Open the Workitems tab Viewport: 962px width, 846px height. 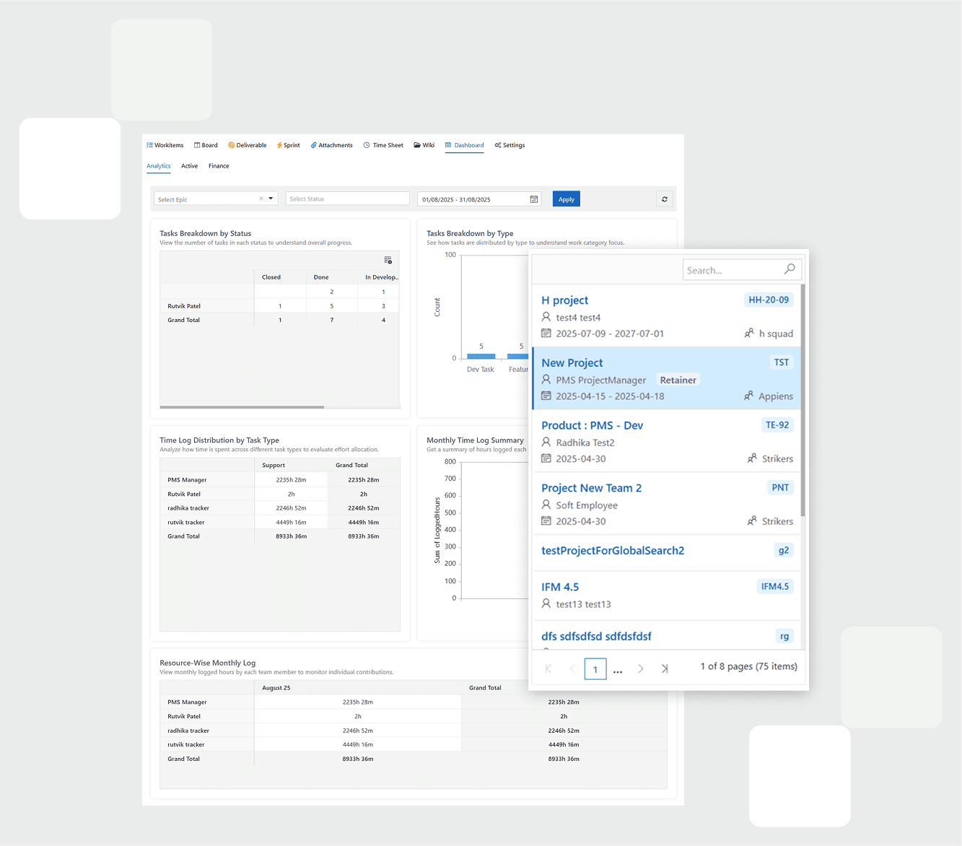[x=165, y=145]
